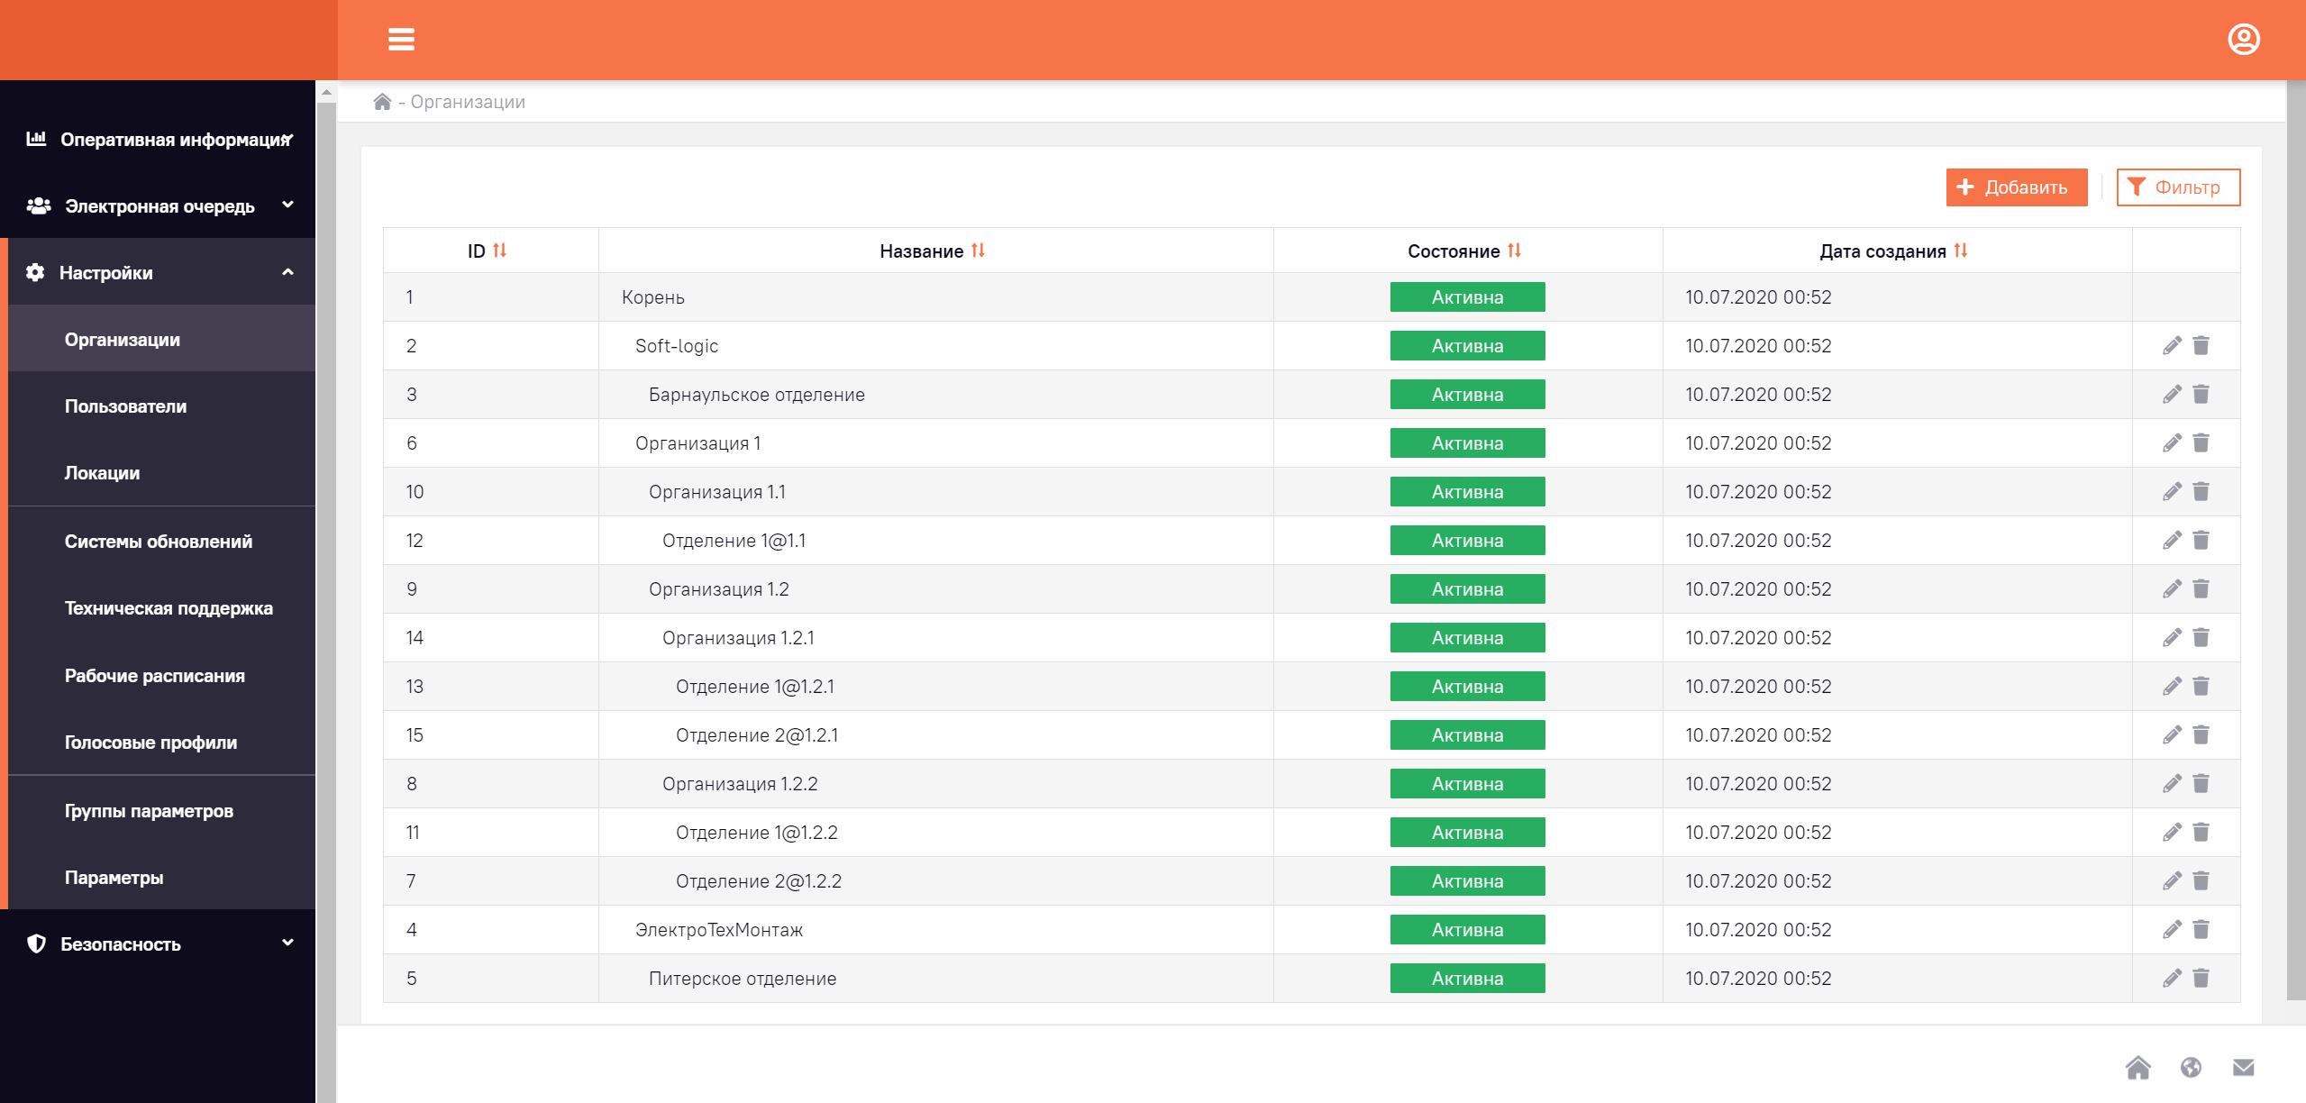Sort table by Название column
Viewport: 2306px width, 1103px height.
click(978, 251)
